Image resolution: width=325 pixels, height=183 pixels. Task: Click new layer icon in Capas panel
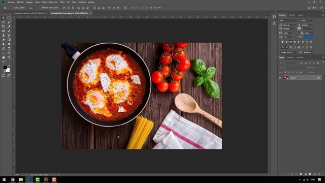[x=315, y=174]
